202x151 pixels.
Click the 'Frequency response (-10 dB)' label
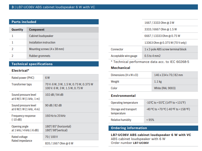(24, 118)
